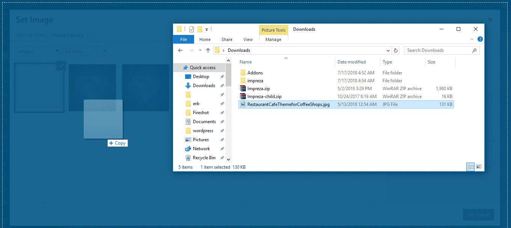The image size is (511, 228).
Task: Click the Quick access star icon
Action: pyautogui.click(x=185, y=68)
